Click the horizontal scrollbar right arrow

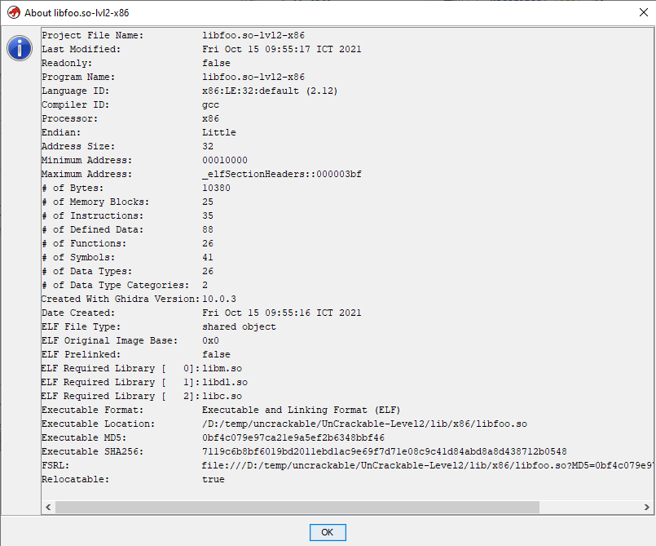643,507
